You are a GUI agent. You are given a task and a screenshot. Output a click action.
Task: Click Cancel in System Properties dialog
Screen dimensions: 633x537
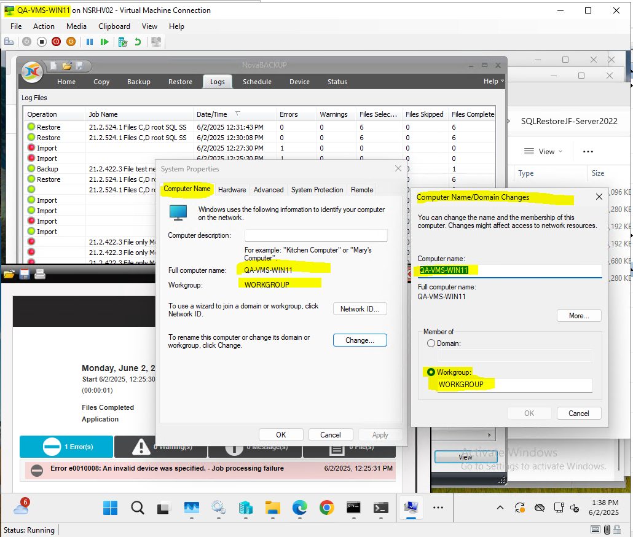click(331, 434)
